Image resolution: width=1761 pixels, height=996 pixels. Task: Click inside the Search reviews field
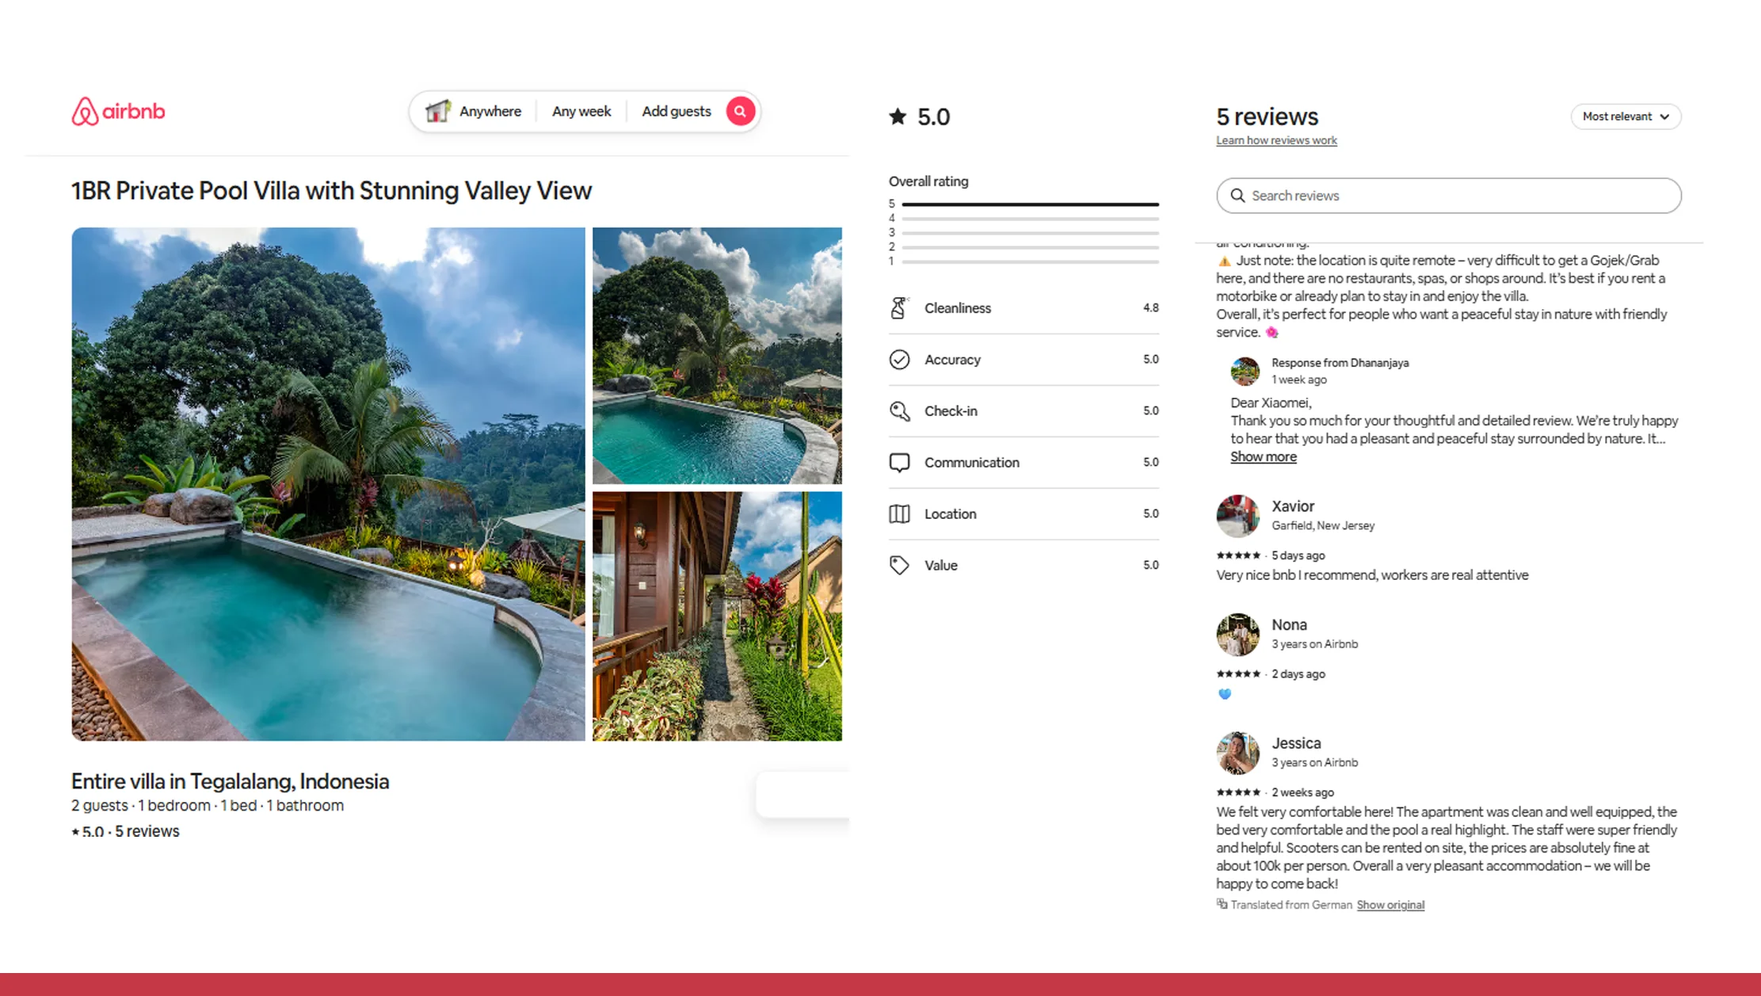pyautogui.click(x=1448, y=195)
